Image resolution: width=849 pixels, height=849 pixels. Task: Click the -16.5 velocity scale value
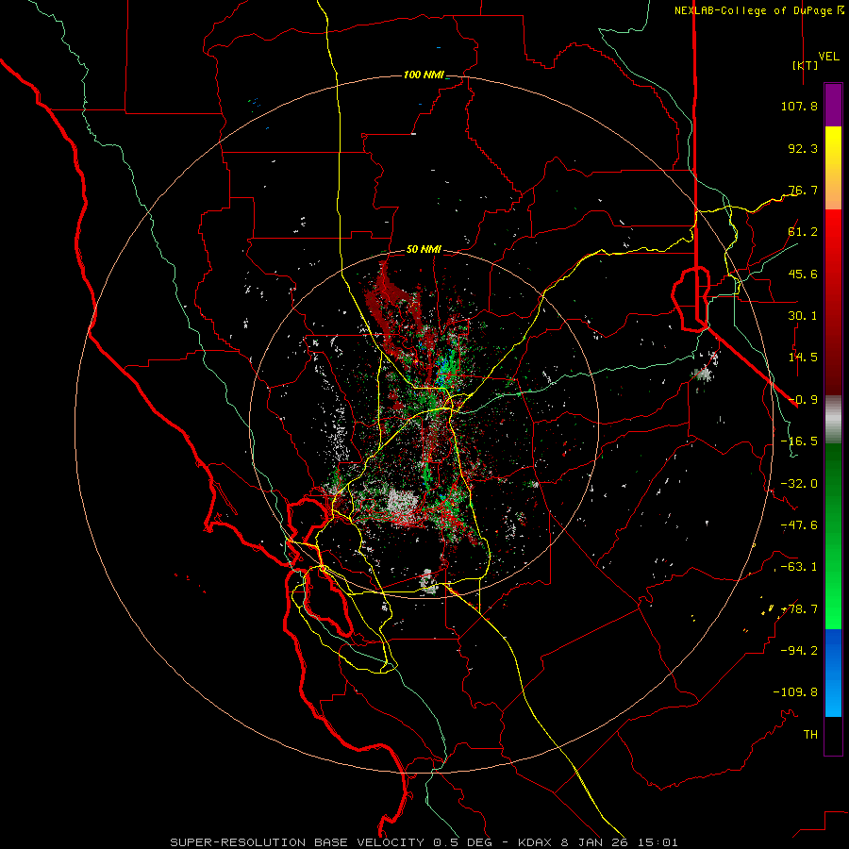[799, 441]
